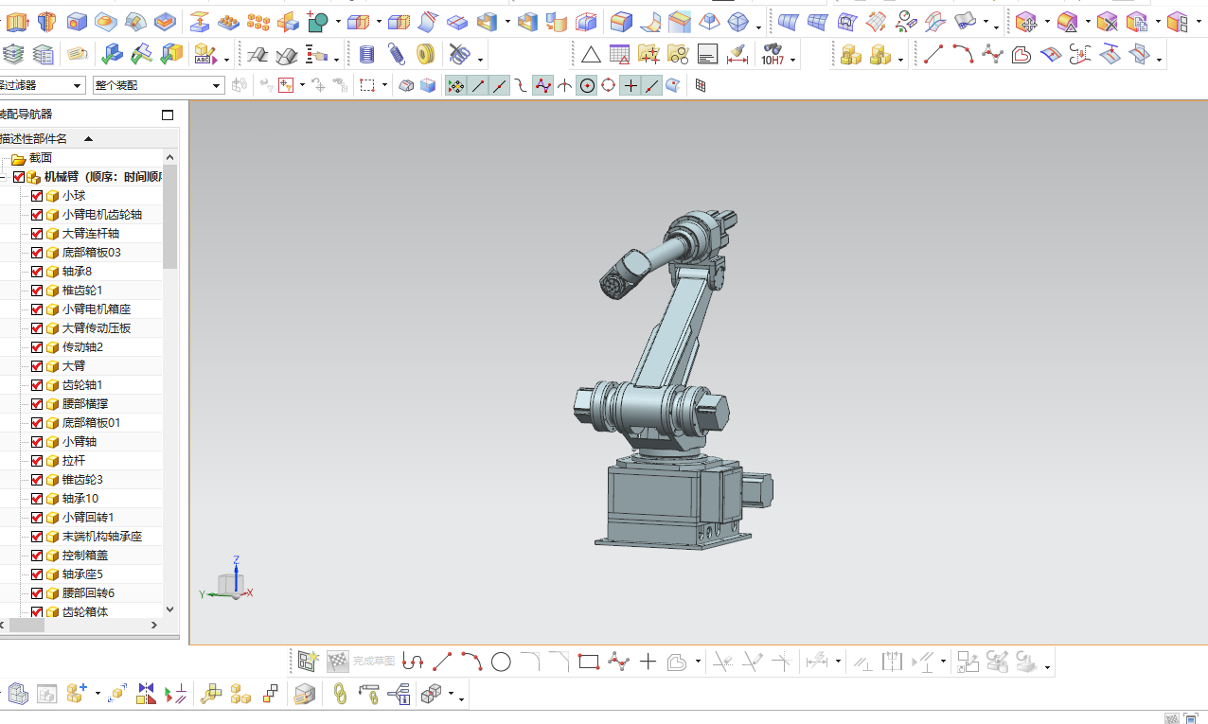Image resolution: width=1208 pixels, height=724 pixels.
Task: Select the Edge Blend icon
Action: pyautogui.click(x=621, y=21)
